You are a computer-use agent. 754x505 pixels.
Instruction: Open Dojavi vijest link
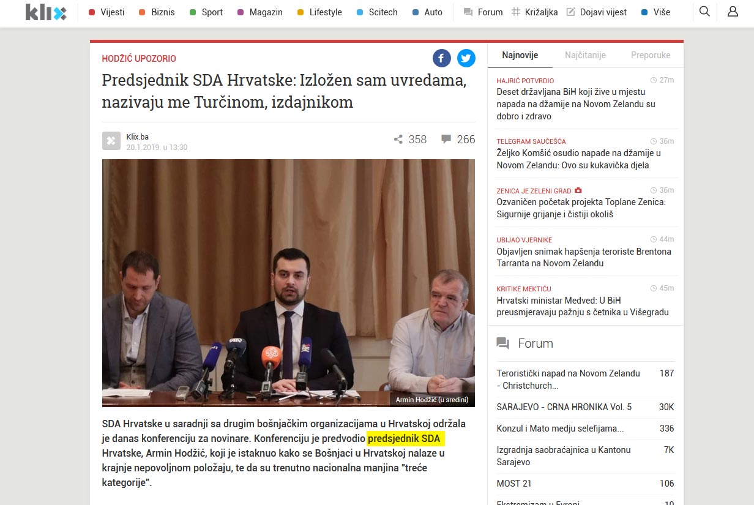click(x=597, y=12)
